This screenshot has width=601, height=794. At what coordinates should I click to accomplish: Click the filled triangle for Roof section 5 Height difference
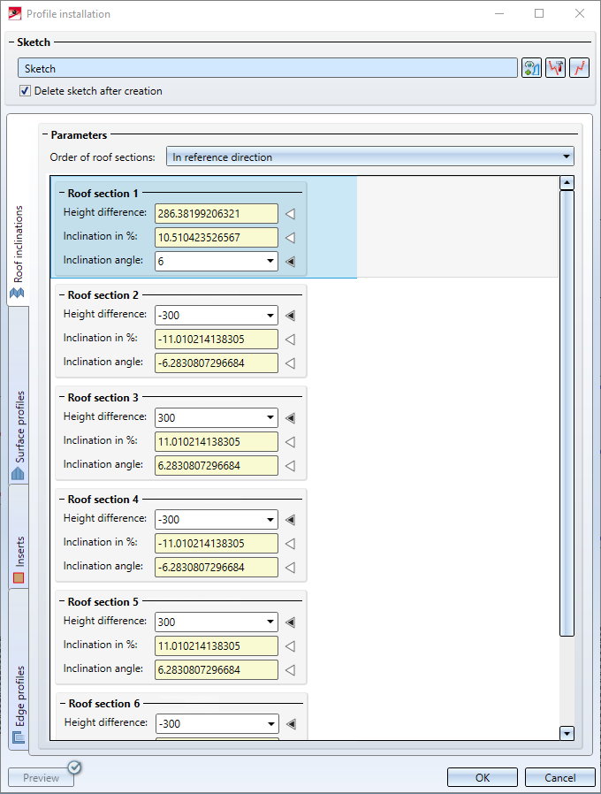click(x=290, y=622)
